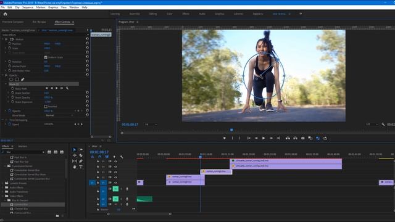This screenshot has height=222, width=395.
Task: Go to Out point
Action: click(x=278, y=138)
